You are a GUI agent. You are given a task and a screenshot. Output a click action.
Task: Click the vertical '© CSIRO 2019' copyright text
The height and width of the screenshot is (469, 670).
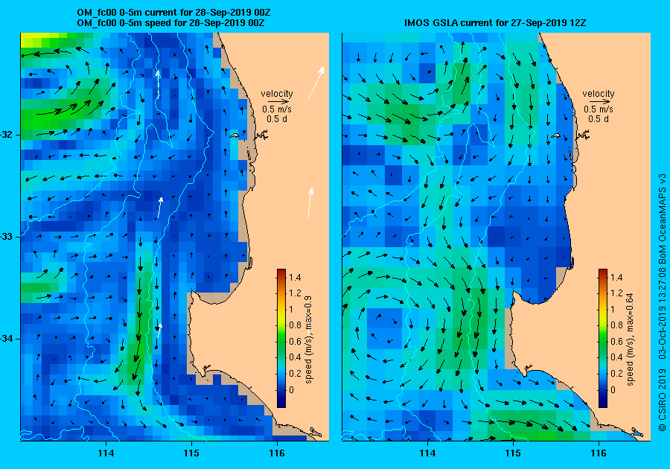pyautogui.click(x=662, y=400)
